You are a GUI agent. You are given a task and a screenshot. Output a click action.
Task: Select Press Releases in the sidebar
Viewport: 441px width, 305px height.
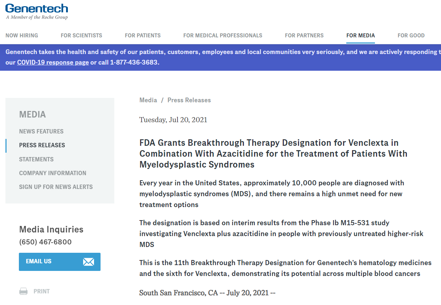click(42, 145)
